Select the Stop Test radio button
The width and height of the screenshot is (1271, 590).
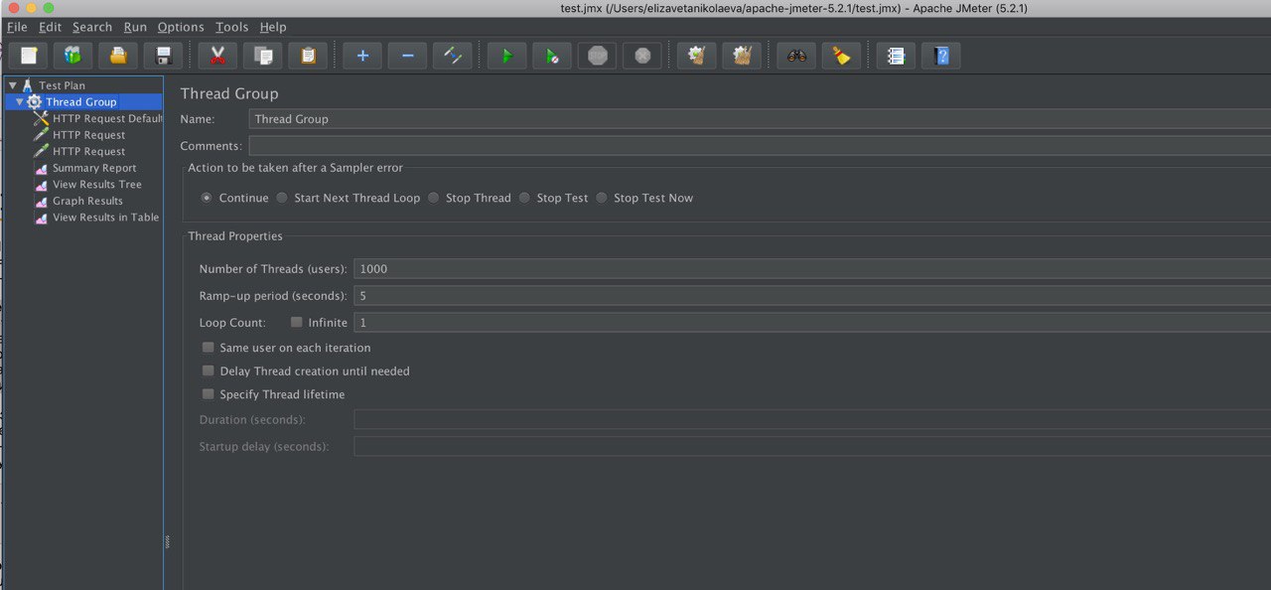524,198
